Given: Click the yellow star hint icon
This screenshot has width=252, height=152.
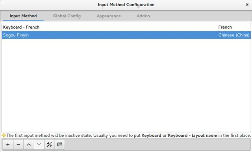Looking at the screenshot, I should pos(4,135).
